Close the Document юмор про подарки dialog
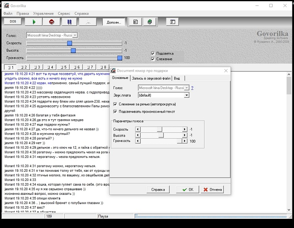This screenshot has width=294, height=228. [226, 71]
